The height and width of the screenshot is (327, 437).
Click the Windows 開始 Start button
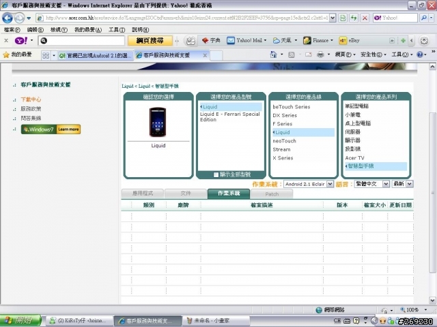(20, 321)
